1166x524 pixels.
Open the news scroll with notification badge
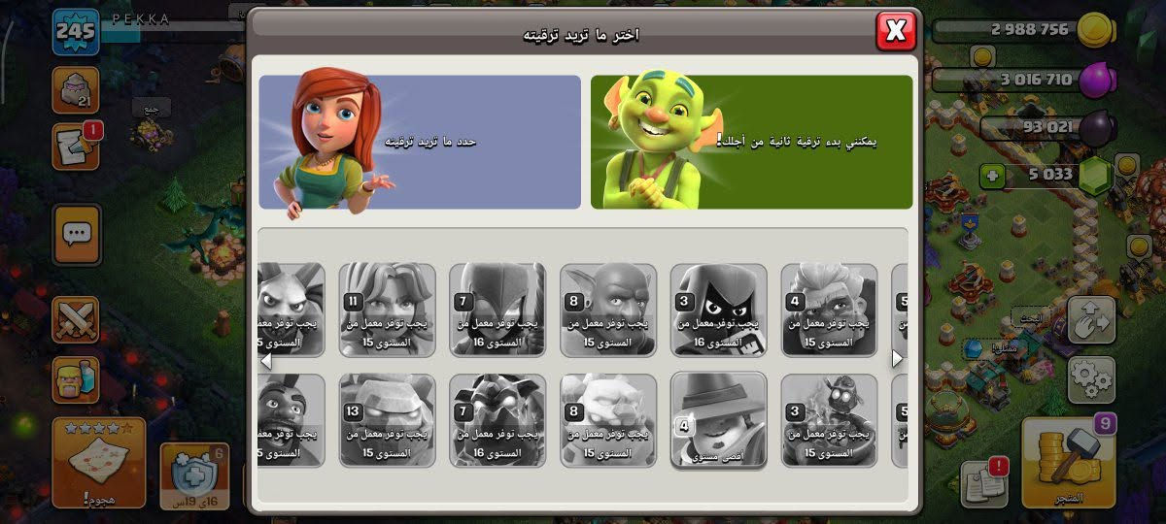click(76, 147)
